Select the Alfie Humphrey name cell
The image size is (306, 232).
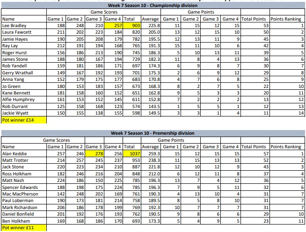(24, 100)
